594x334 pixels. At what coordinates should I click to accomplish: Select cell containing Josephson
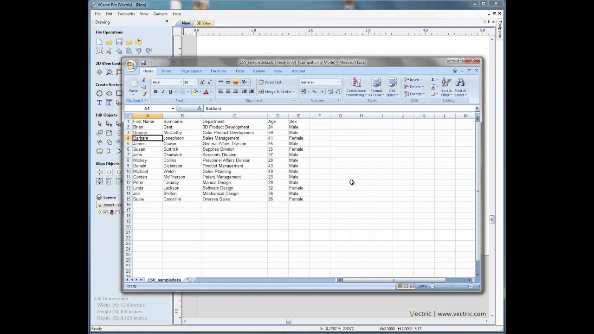pos(182,138)
